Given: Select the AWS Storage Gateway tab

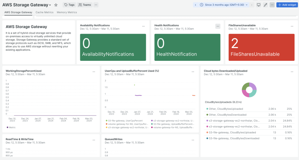Looking at the screenshot, I should point(18,12).
